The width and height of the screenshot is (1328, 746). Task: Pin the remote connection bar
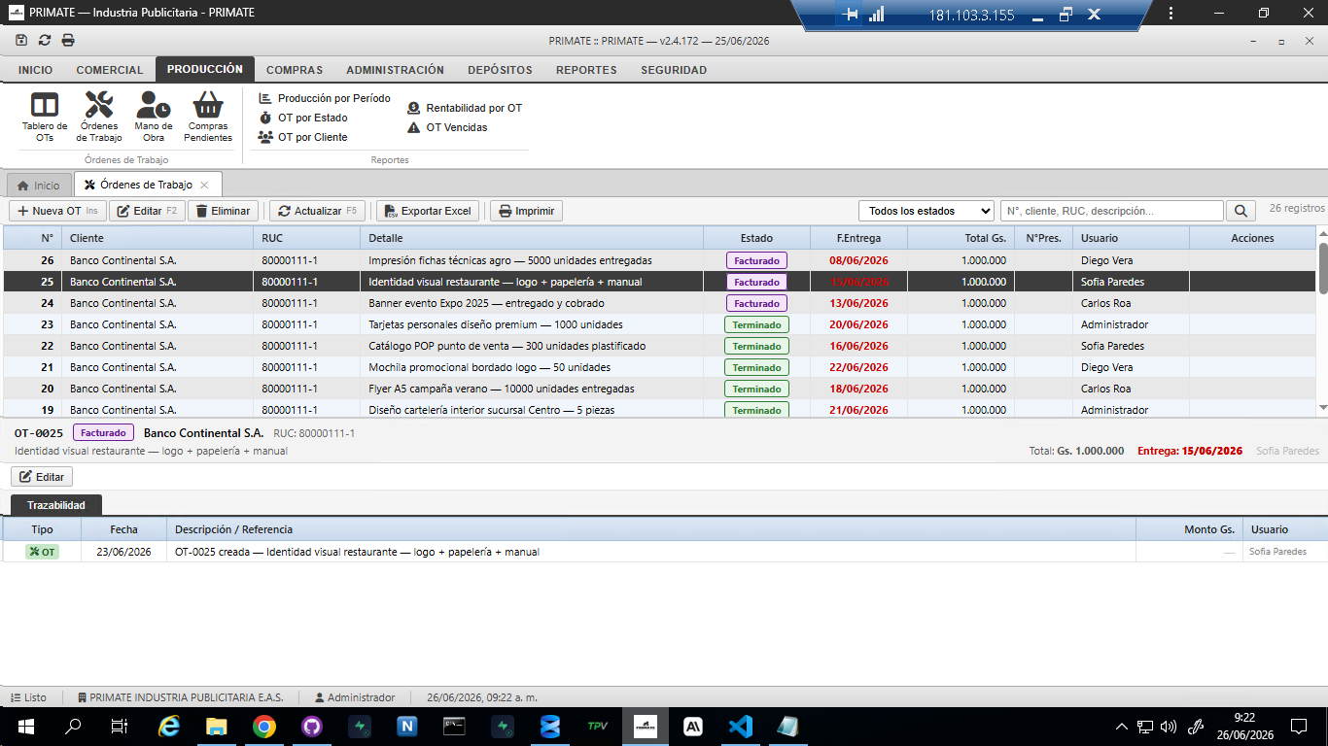tap(852, 15)
